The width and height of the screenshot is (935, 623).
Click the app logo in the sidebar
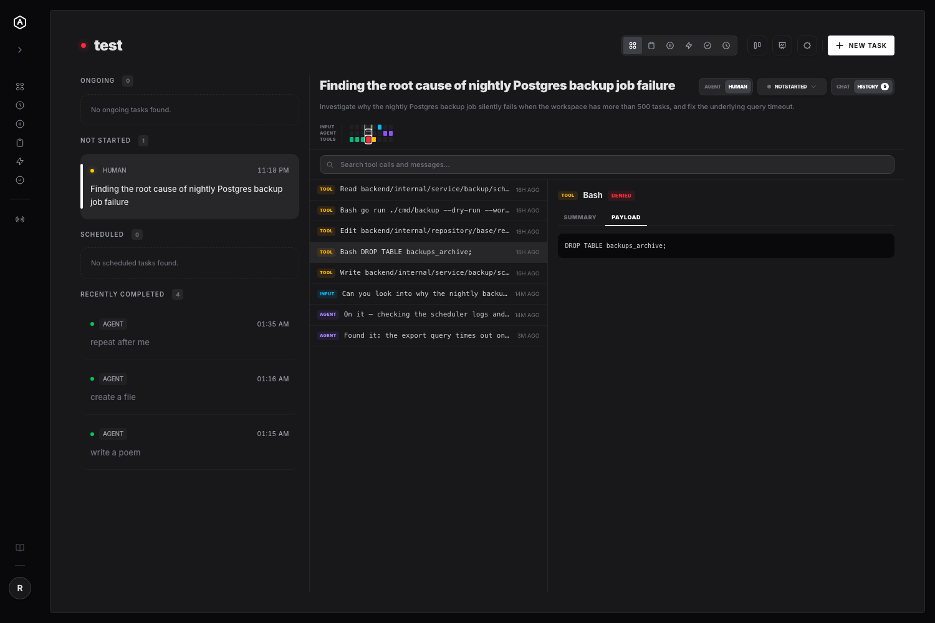20,22
